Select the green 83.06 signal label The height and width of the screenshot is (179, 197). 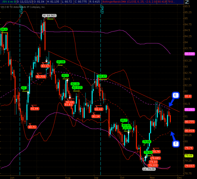point(61,62)
